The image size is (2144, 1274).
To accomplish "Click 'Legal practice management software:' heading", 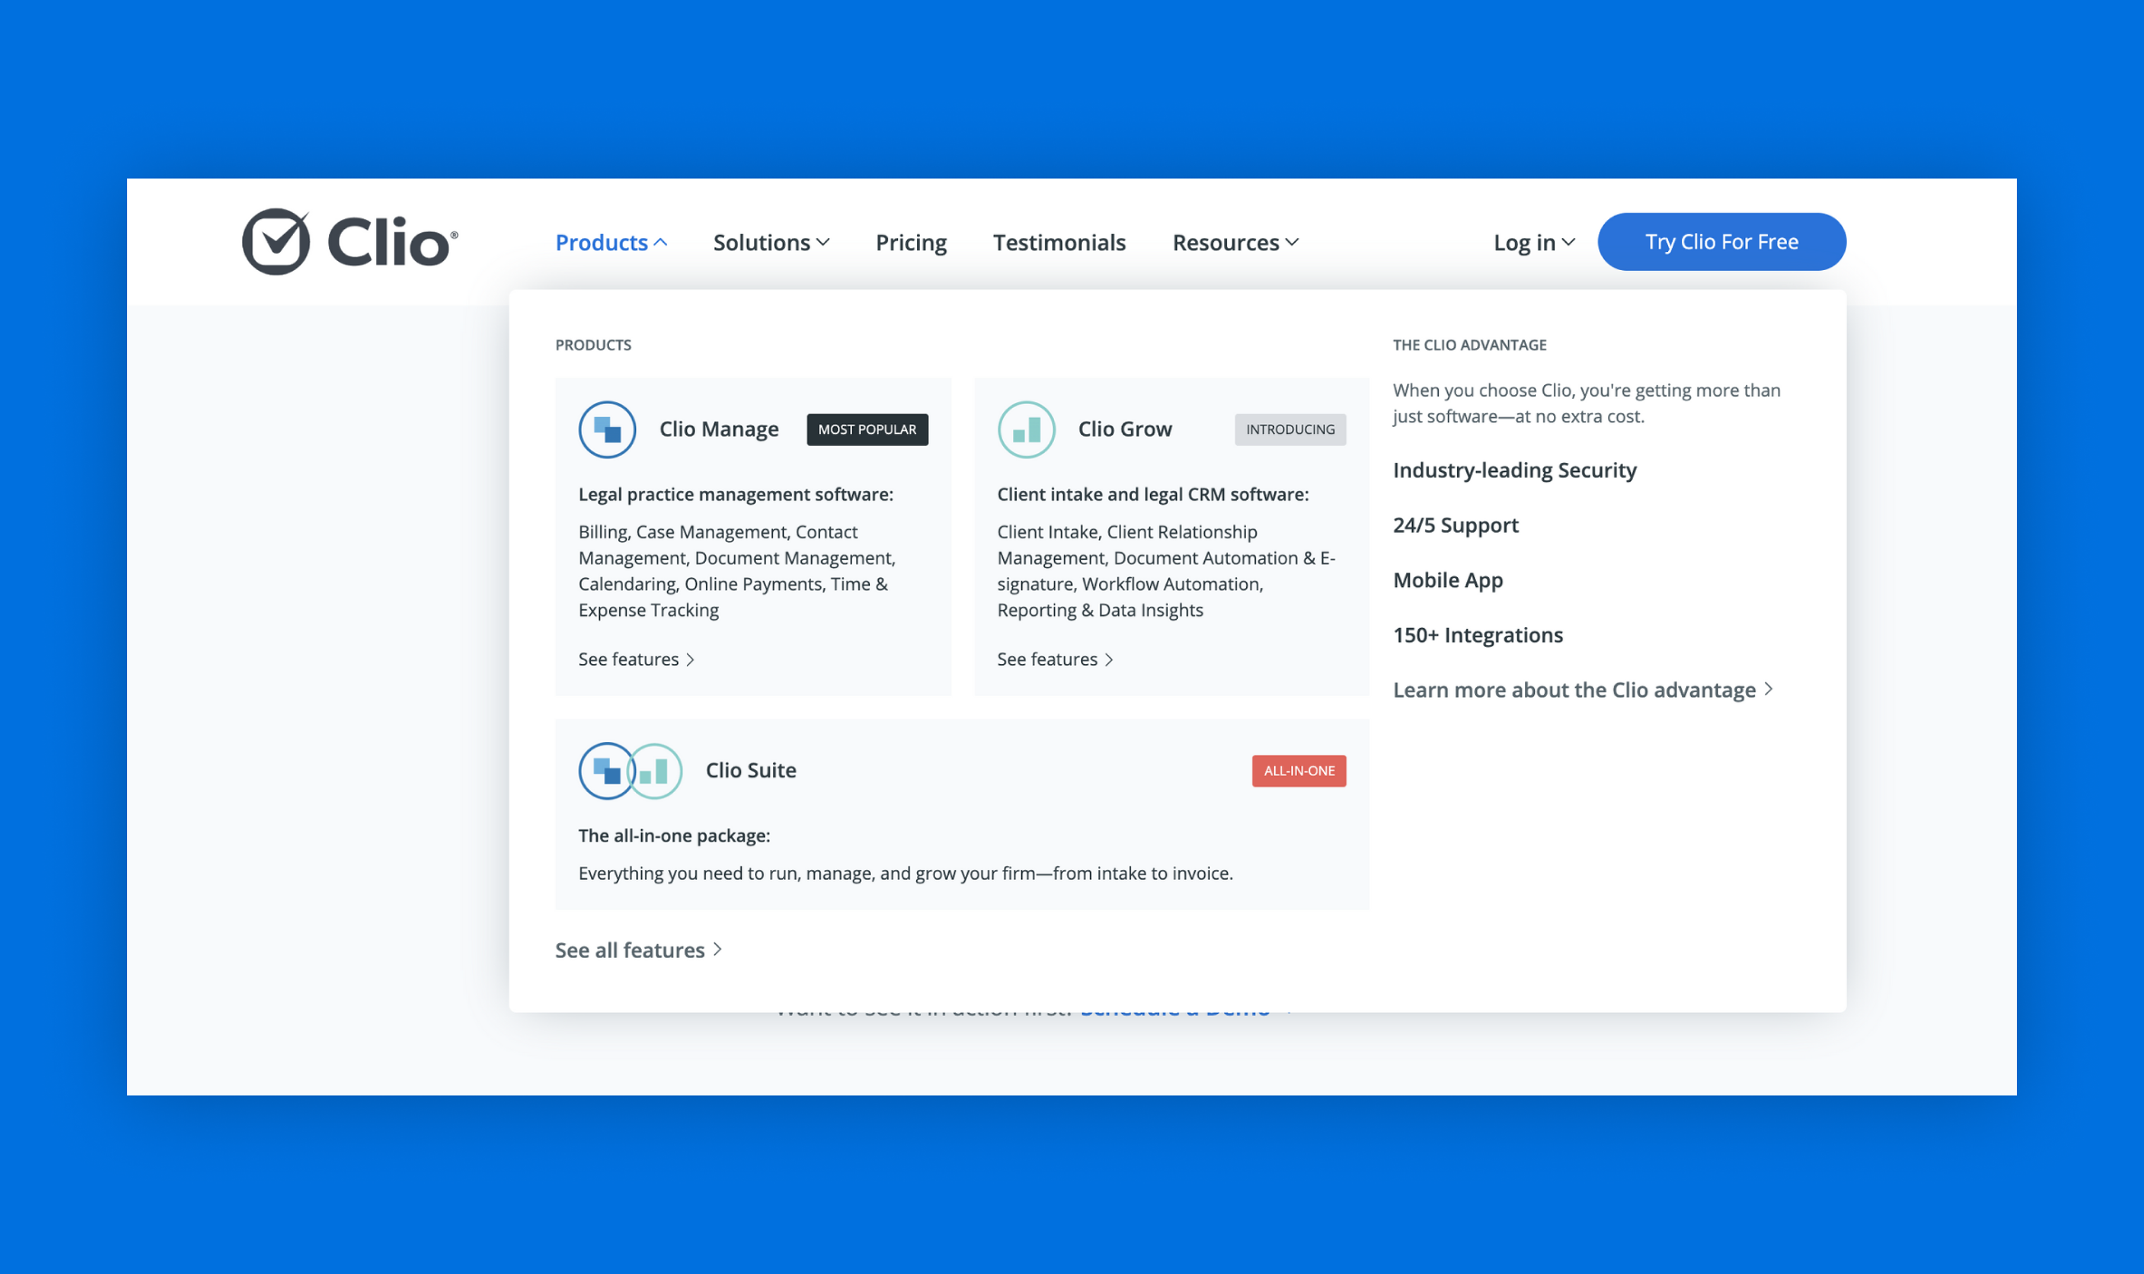I will 735,495.
